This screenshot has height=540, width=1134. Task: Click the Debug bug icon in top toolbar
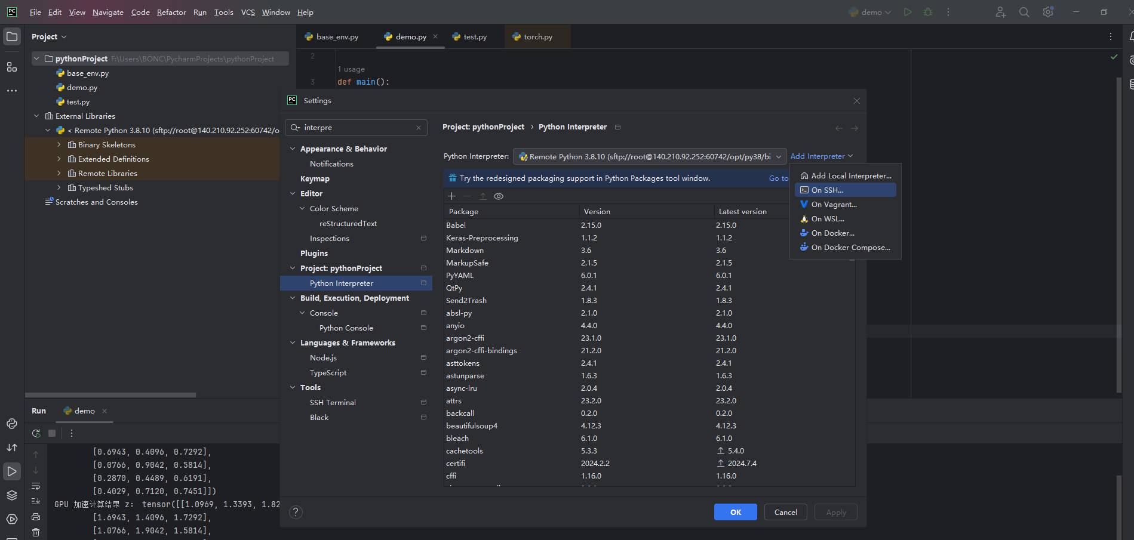click(x=928, y=12)
